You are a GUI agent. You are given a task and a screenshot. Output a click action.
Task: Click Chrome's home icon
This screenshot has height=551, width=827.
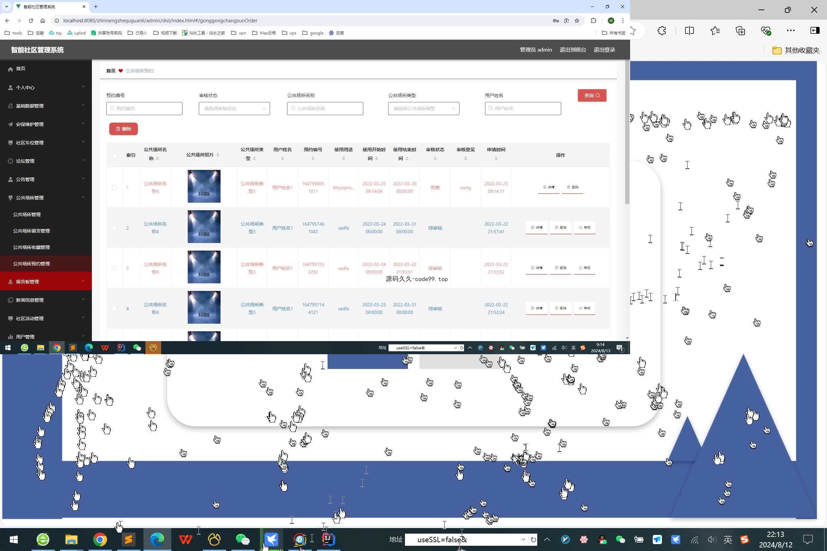pos(43,21)
